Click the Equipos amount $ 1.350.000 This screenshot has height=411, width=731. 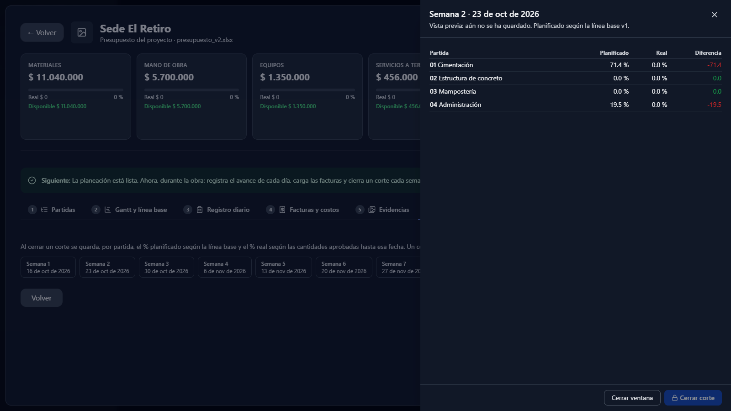[285, 77]
